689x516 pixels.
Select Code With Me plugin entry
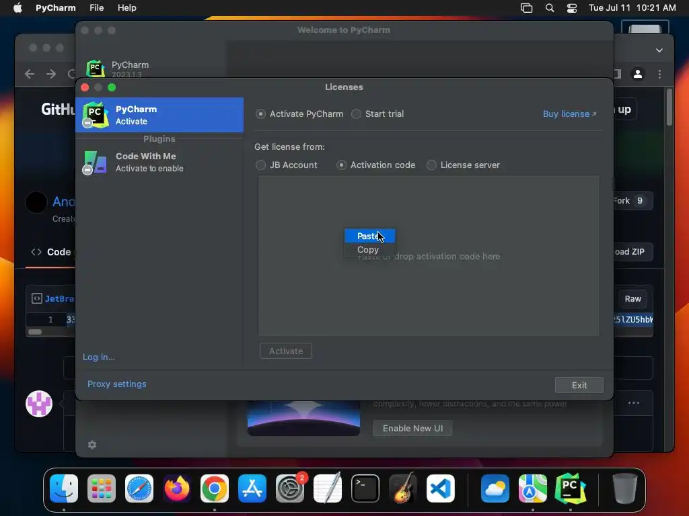(x=159, y=163)
